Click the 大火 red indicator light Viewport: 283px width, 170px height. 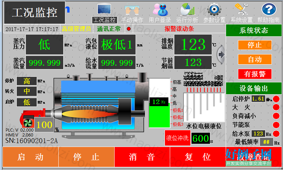pyautogui.click(x=276, y=107)
